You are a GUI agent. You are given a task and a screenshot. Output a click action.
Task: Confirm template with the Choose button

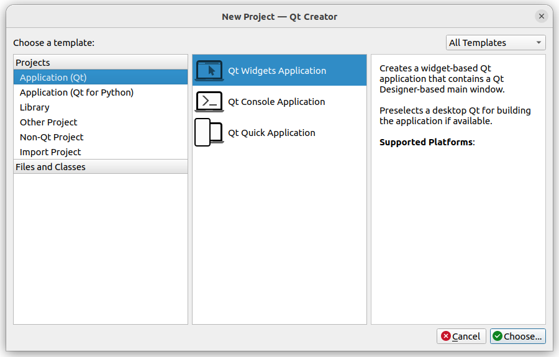pos(518,337)
